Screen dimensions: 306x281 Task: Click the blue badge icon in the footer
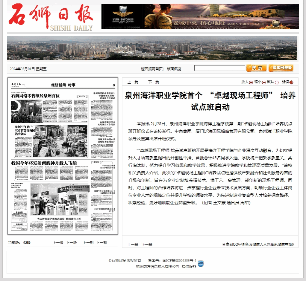pyautogui.click(x=201, y=264)
